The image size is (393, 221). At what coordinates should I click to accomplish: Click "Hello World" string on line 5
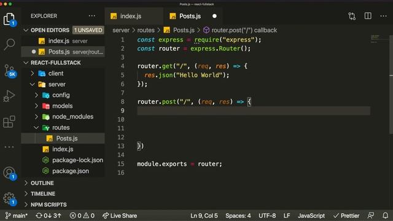point(199,75)
